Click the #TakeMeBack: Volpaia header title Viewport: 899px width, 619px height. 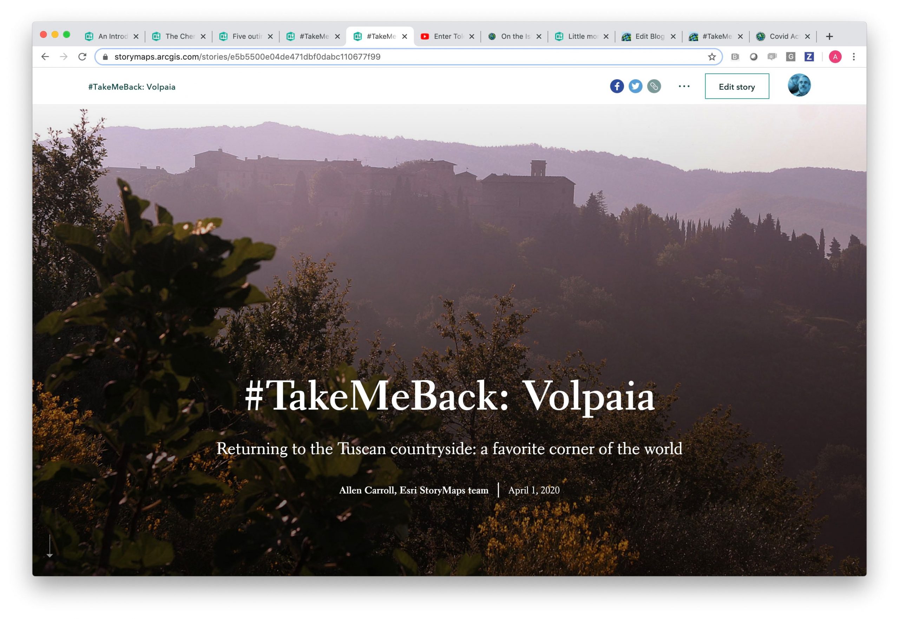click(x=132, y=87)
